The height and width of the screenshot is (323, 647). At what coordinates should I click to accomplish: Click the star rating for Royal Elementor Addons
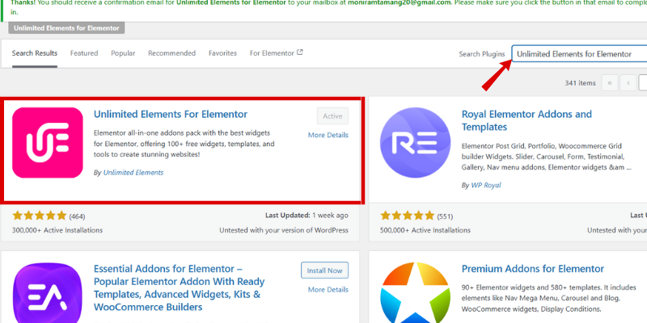pyautogui.click(x=407, y=216)
